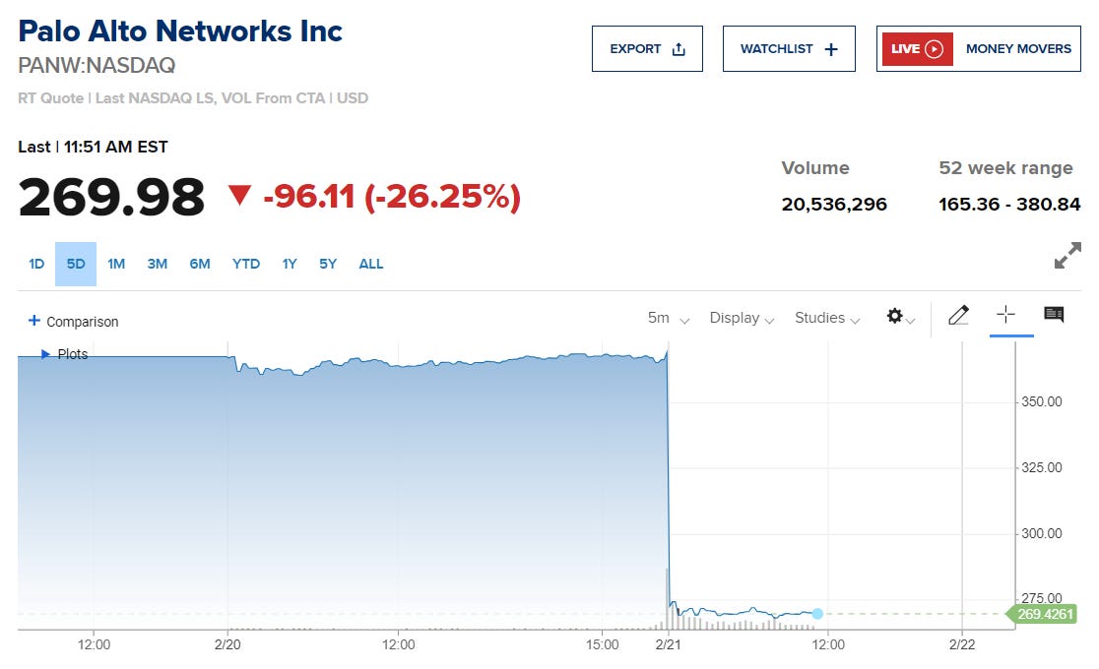Open the Display dropdown menu
1099x669 pixels.
(x=742, y=318)
